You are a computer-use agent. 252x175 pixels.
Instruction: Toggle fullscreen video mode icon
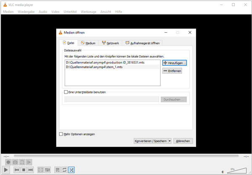tap(40, 170)
